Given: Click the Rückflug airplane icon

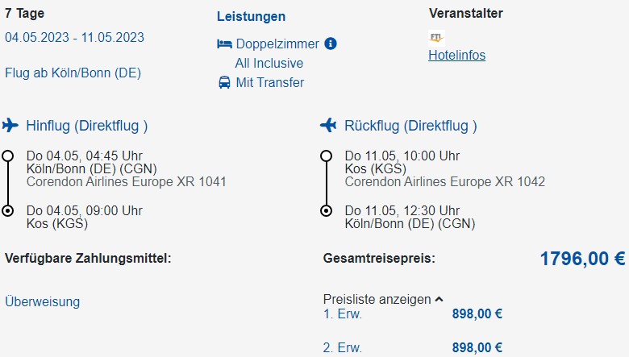Looking at the screenshot, I should click(328, 126).
